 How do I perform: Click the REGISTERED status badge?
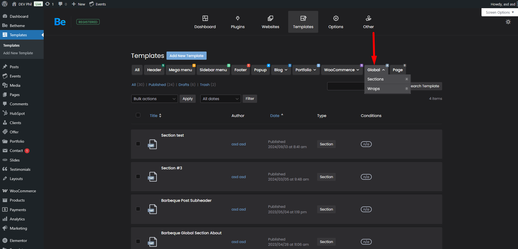click(x=88, y=22)
